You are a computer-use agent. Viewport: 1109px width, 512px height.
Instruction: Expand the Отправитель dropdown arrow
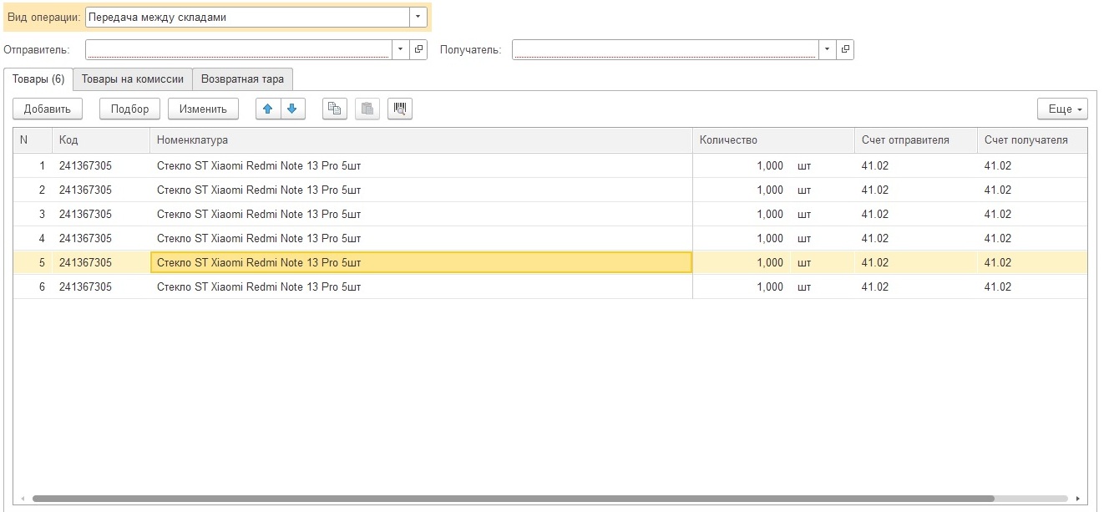pos(400,49)
